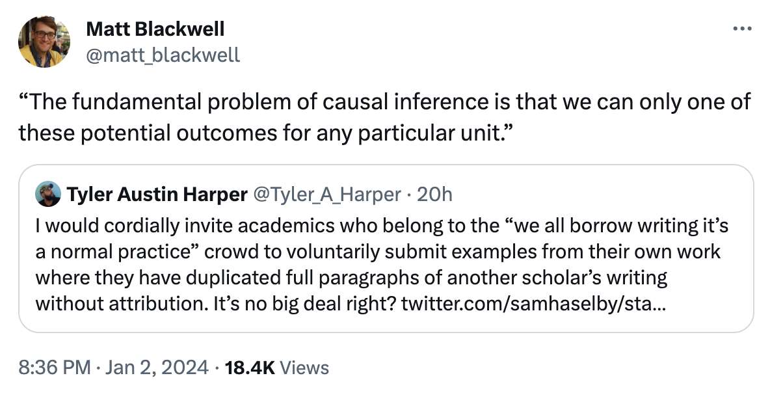Select the 'fundamental problem of causal inference' text

tap(281, 102)
